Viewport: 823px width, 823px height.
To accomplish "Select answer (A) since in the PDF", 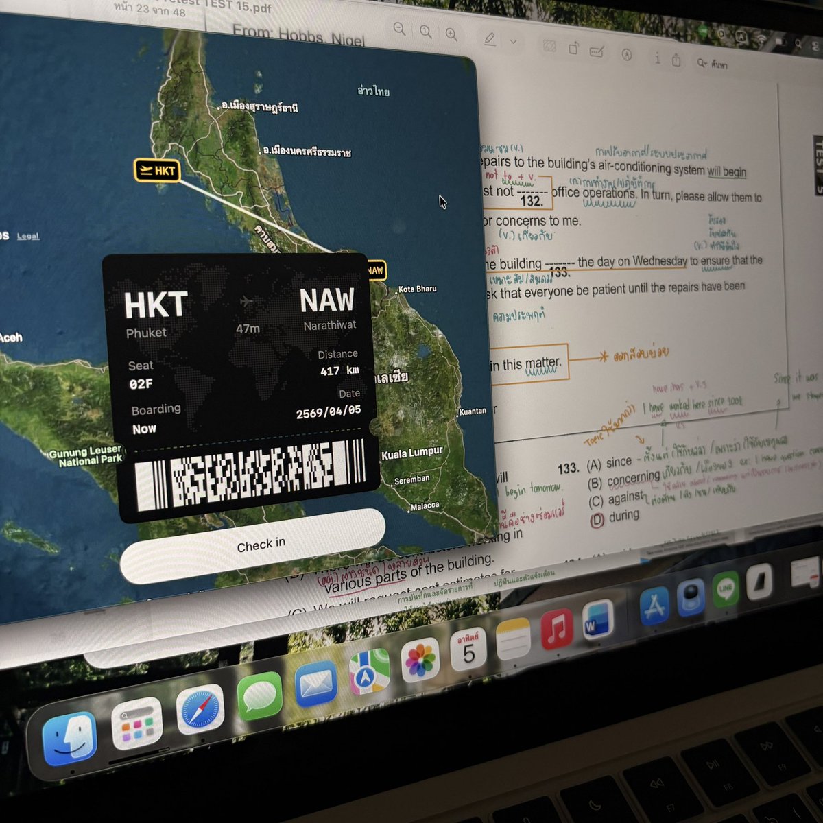I will [x=610, y=464].
